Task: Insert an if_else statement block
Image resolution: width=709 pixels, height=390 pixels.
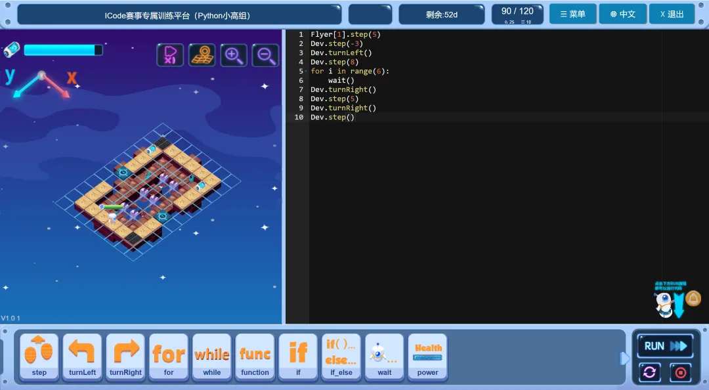Action: 341,357
